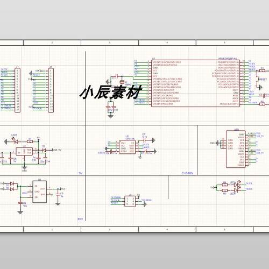This screenshot has width=269, height=269.
Task: Select the 3V3 regulator chip with IN/OUT pins
Action: (39, 192)
